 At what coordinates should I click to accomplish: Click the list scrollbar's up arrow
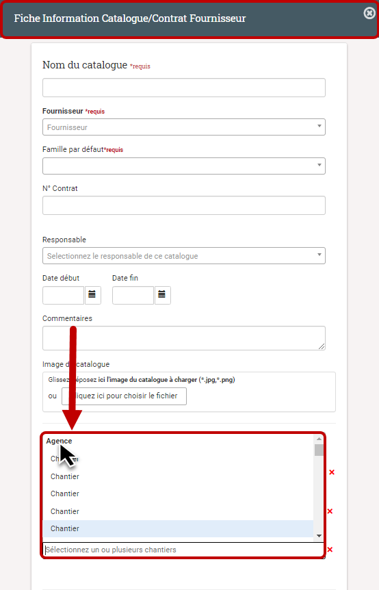pyautogui.click(x=319, y=439)
